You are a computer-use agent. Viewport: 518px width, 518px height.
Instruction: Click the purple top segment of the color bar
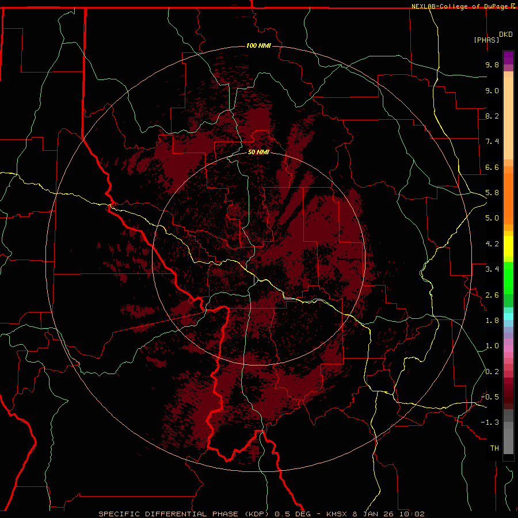tap(508, 58)
